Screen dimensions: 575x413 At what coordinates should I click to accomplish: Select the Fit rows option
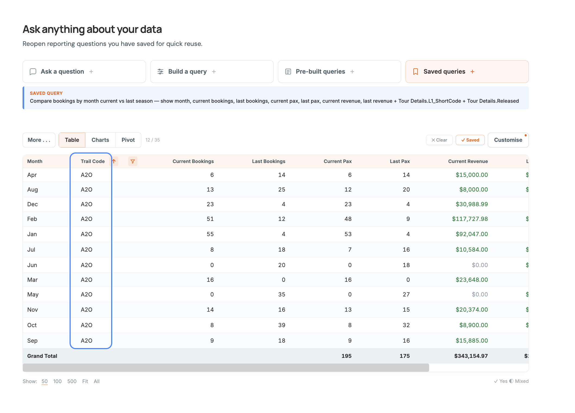pyautogui.click(x=85, y=381)
